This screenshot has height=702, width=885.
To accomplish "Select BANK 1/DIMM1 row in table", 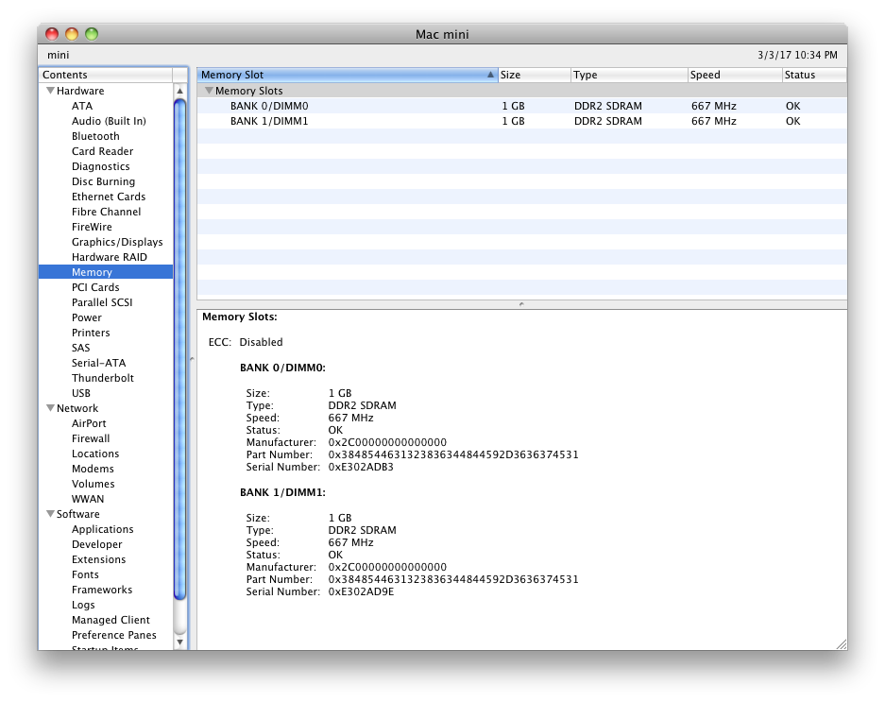I will [521, 121].
